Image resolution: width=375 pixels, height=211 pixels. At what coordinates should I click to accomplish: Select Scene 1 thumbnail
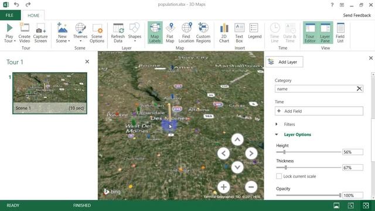(x=50, y=93)
